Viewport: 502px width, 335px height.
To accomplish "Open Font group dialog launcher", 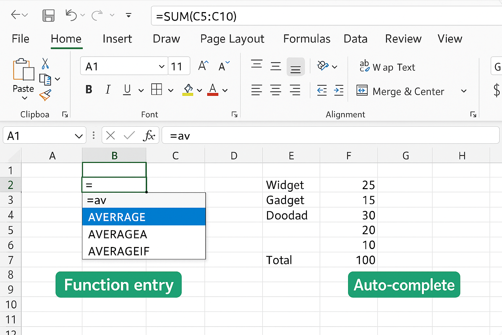I will point(234,114).
